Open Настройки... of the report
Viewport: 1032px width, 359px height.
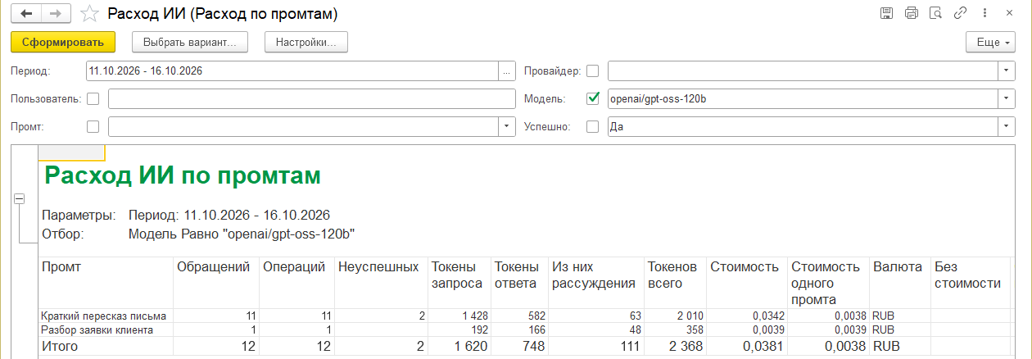tap(306, 42)
